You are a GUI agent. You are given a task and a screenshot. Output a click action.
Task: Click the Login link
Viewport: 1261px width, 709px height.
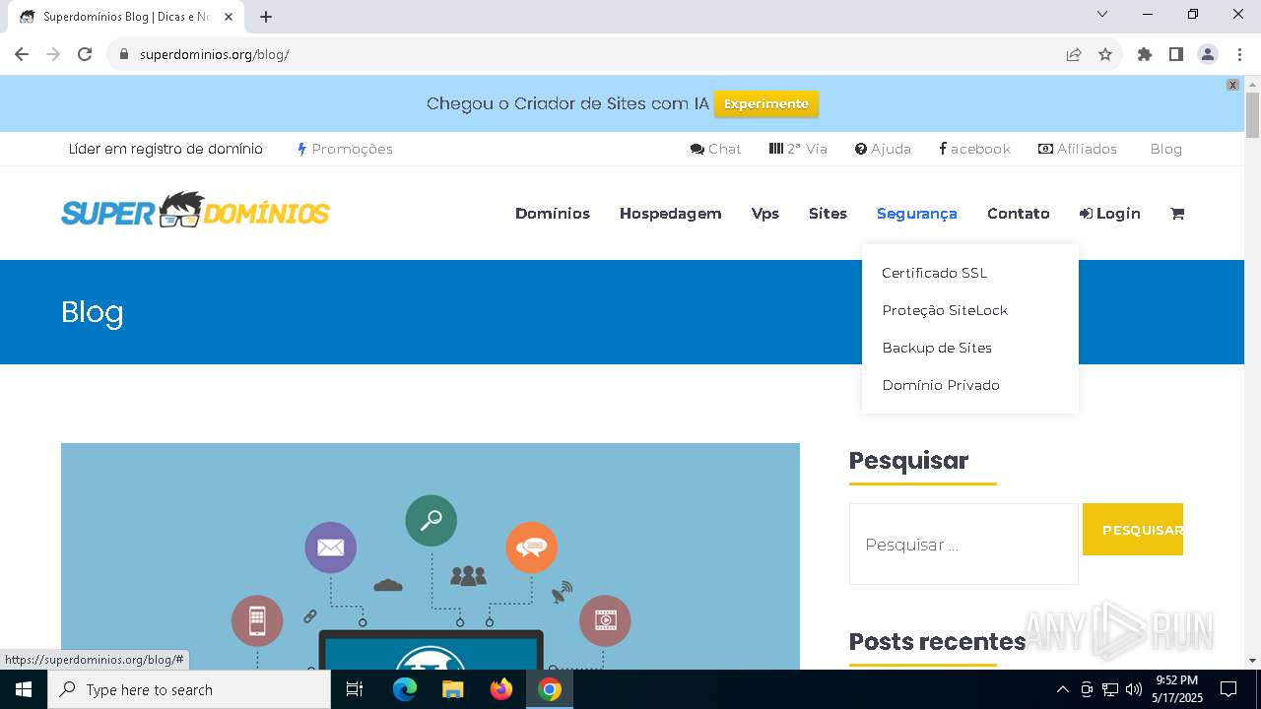(1110, 214)
